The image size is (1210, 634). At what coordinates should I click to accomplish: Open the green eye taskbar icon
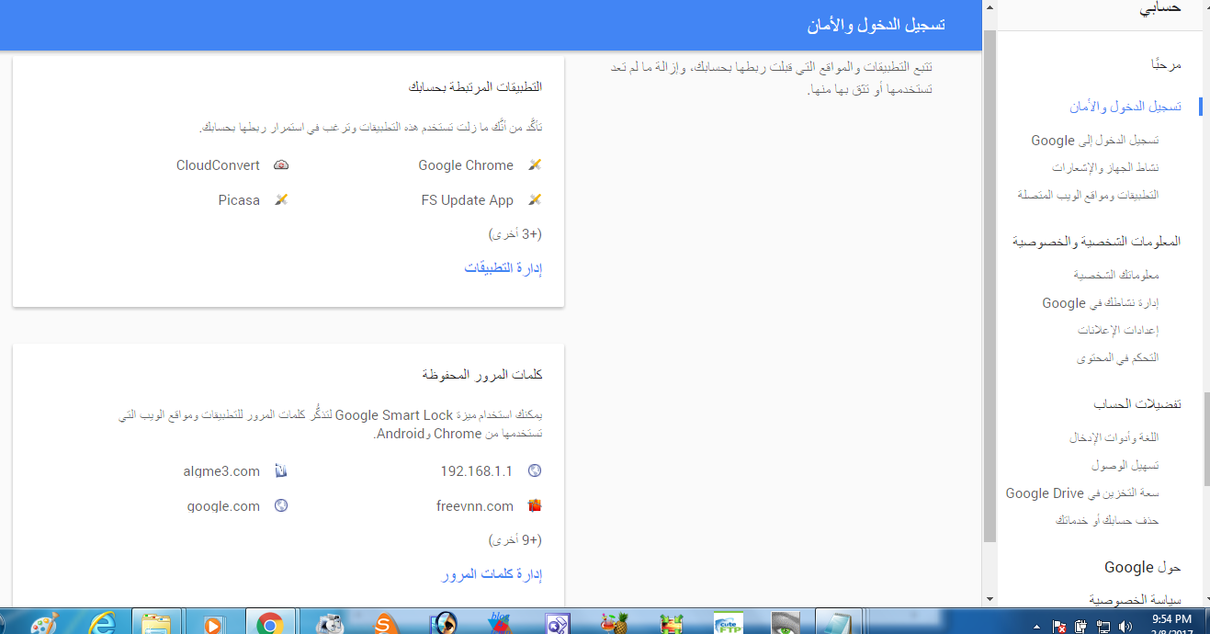click(x=785, y=623)
